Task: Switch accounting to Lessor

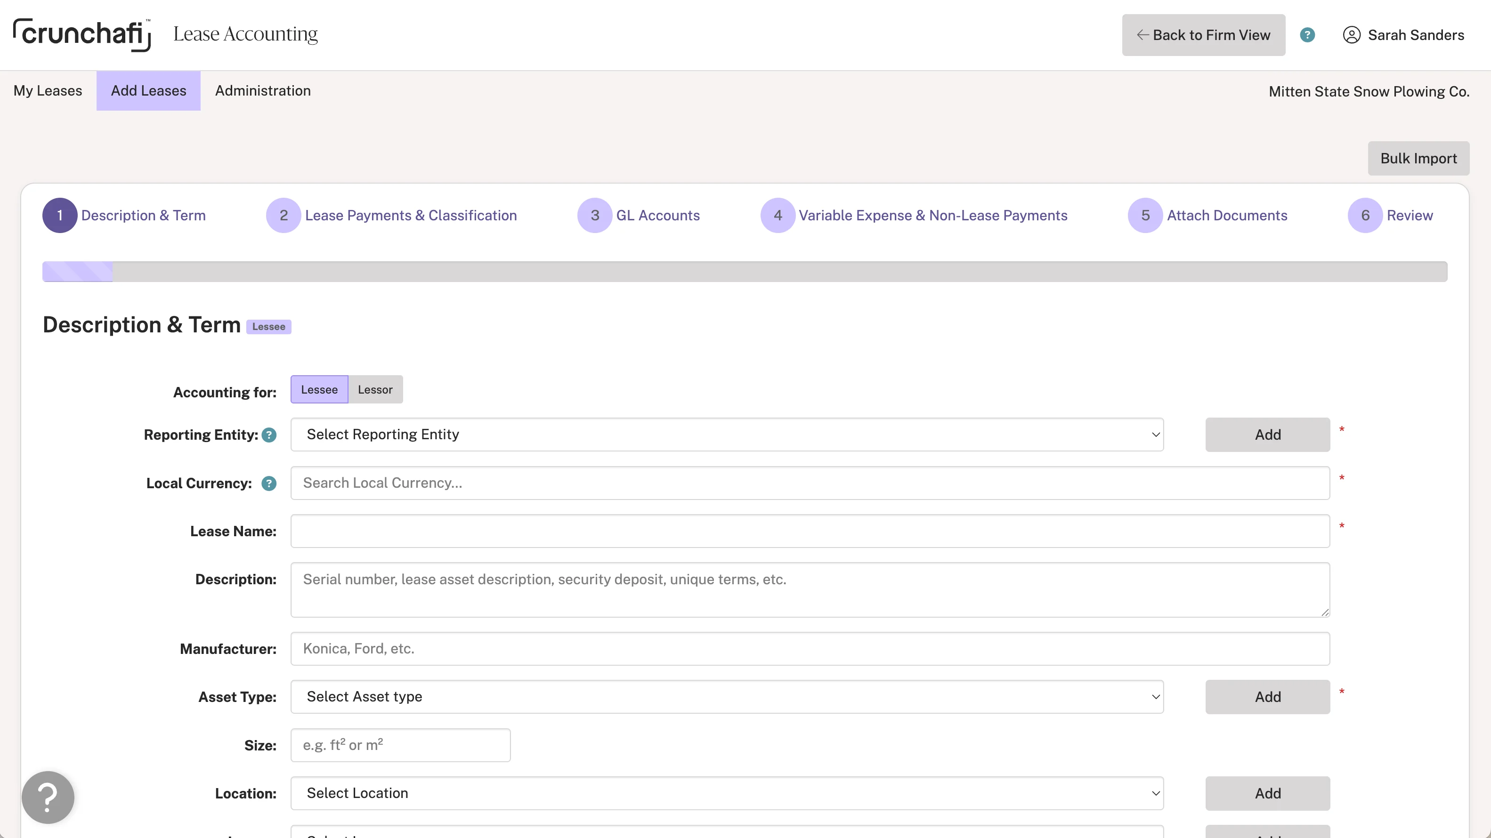Action: point(375,389)
